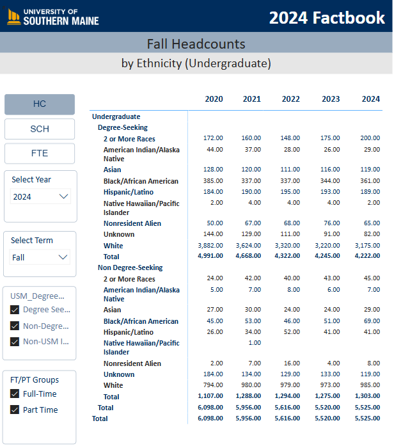Toggle the Non-Degree checkbox
This screenshot has height=446, width=394.
15,326
